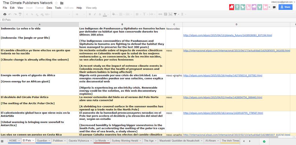The width and height of the screenshot is (296, 145).
Task: Open planeta_futuro 1428928083 elpais link
Action: pos(228,35)
